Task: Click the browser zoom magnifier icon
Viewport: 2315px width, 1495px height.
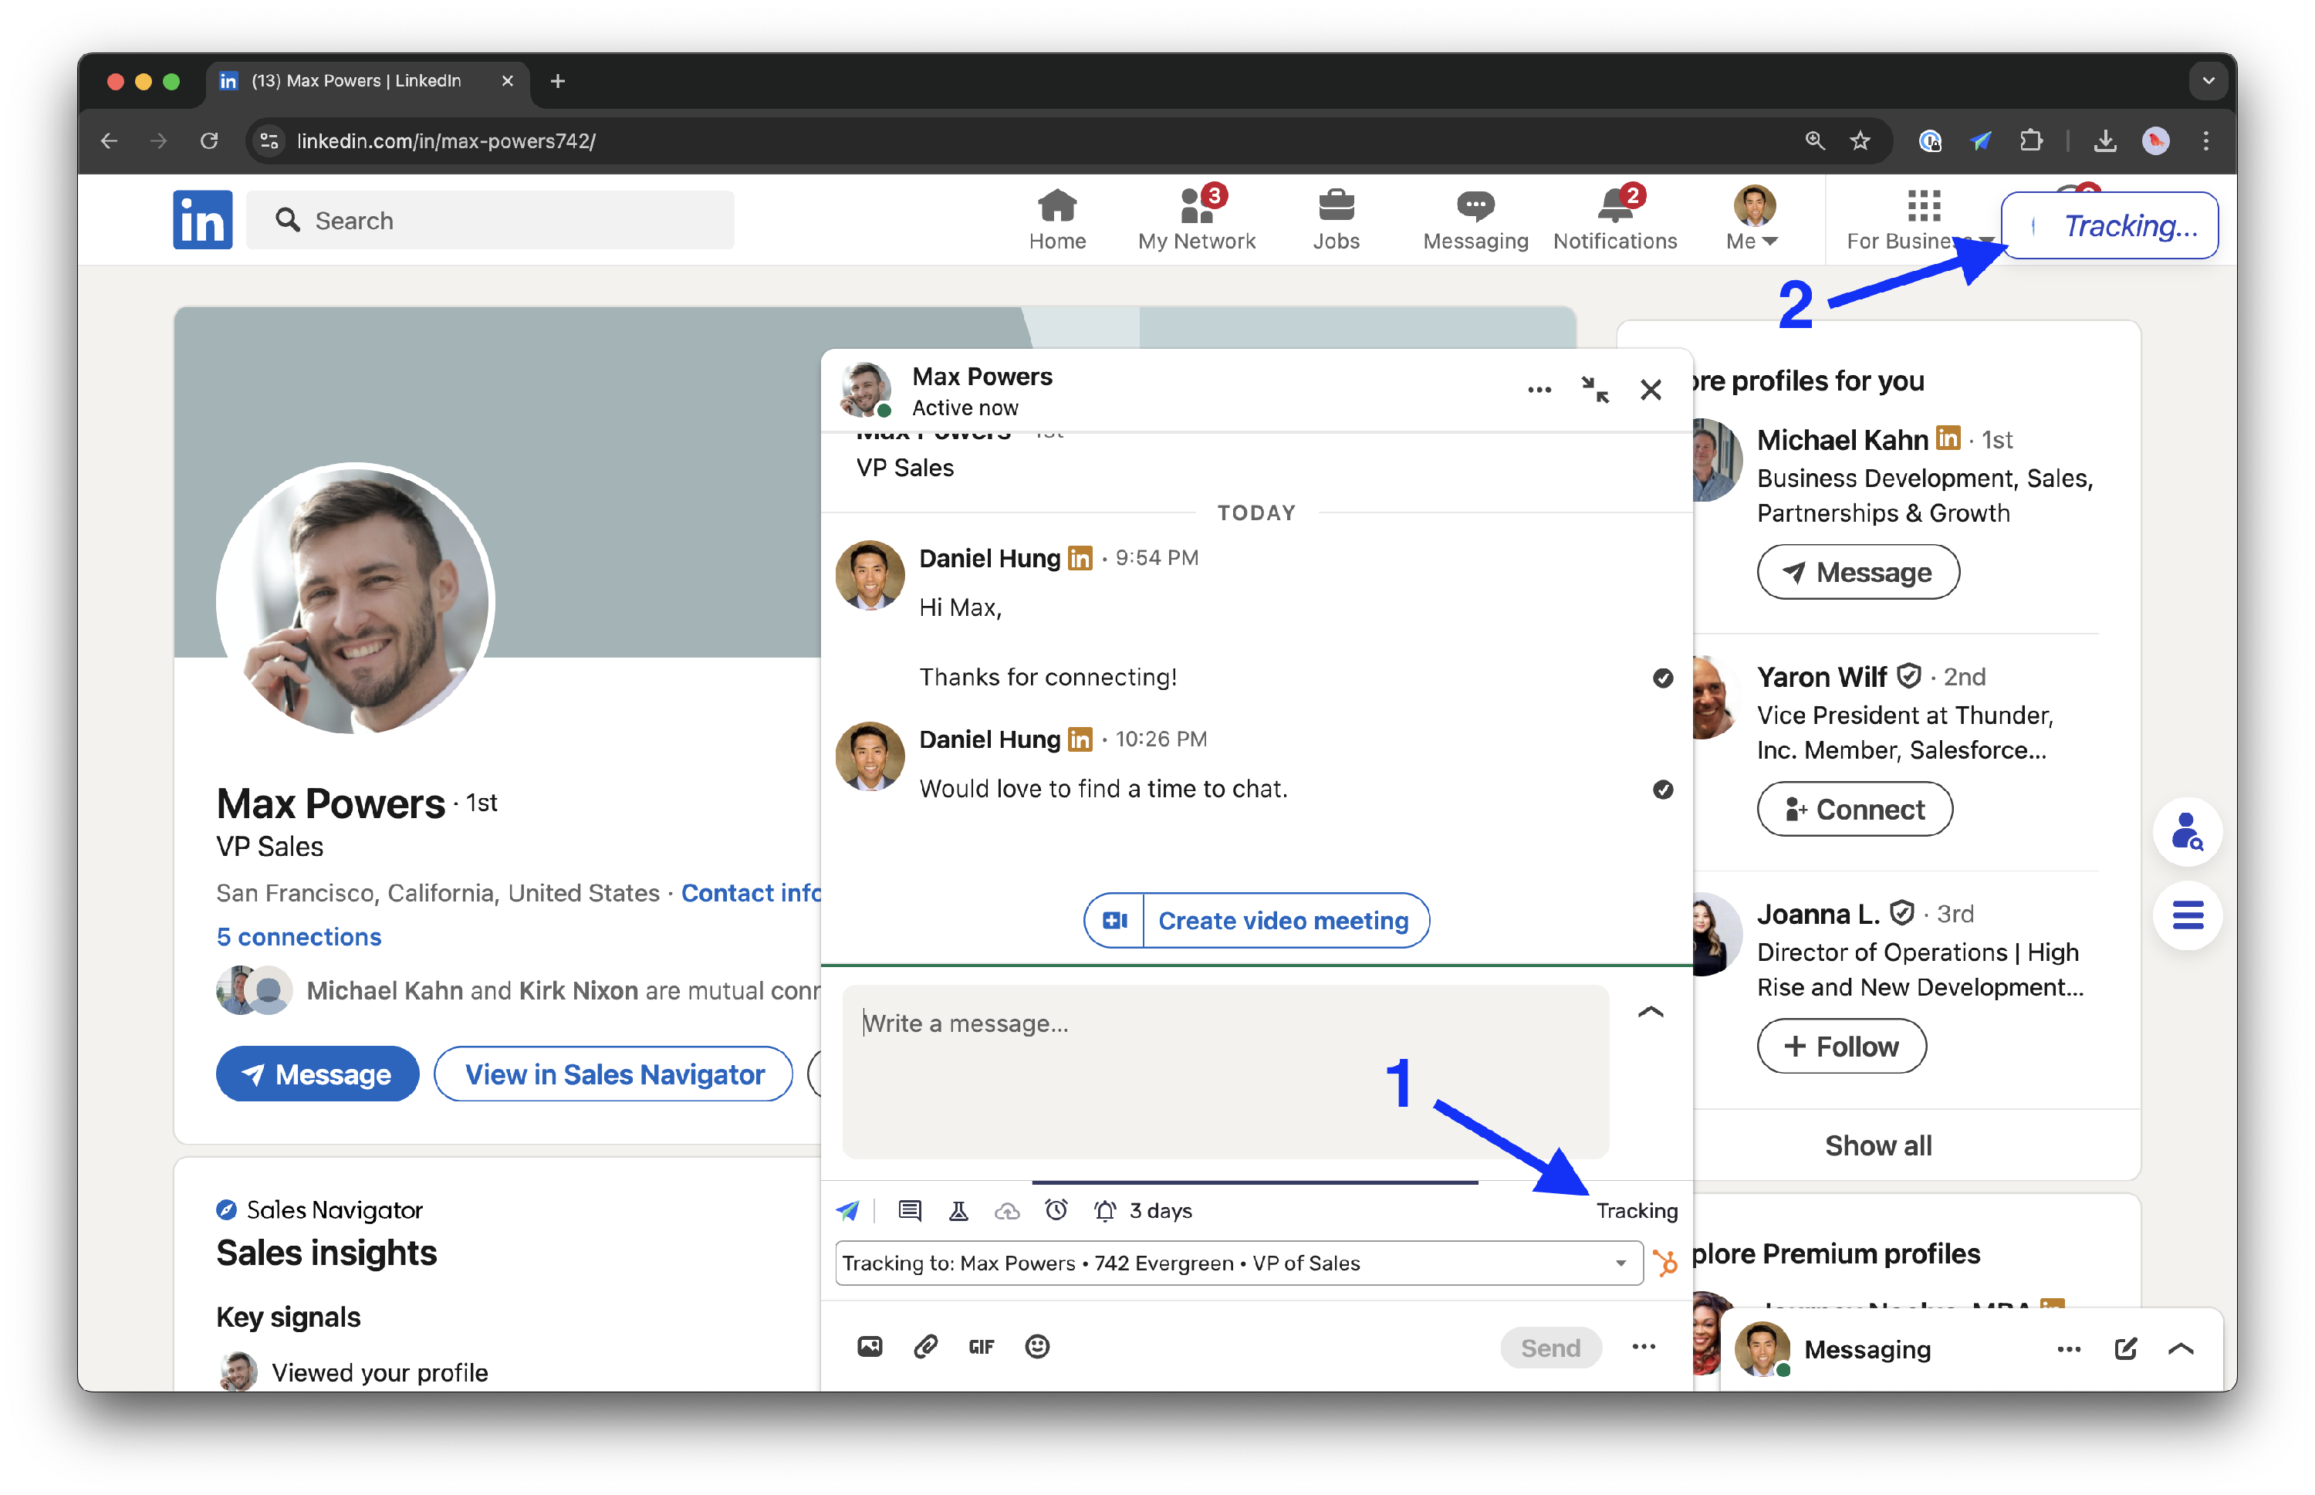Action: pyautogui.click(x=1813, y=140)
